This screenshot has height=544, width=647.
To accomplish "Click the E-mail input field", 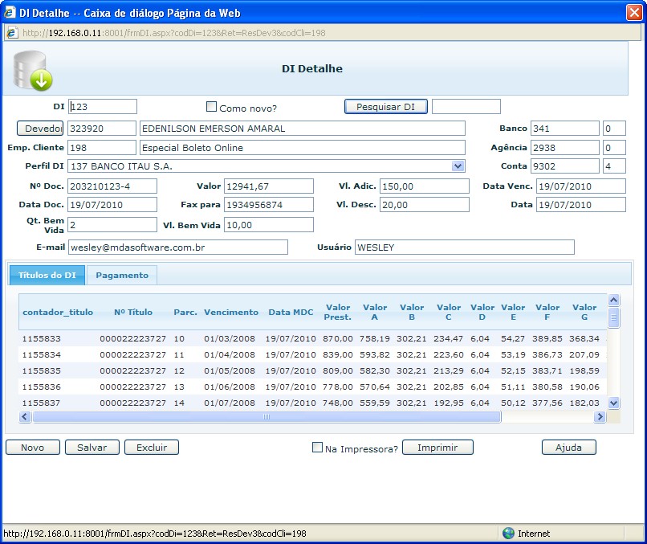I will click(x=177, y=247).
